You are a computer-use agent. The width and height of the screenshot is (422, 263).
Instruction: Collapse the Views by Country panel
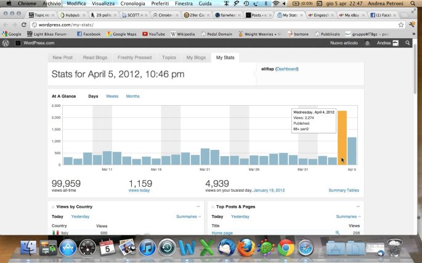pos(198,207)
